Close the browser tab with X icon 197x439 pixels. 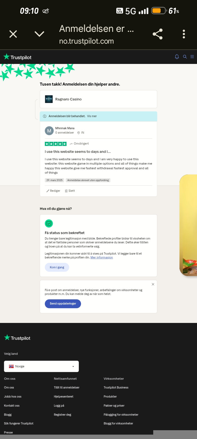click(x=13, y=34)
